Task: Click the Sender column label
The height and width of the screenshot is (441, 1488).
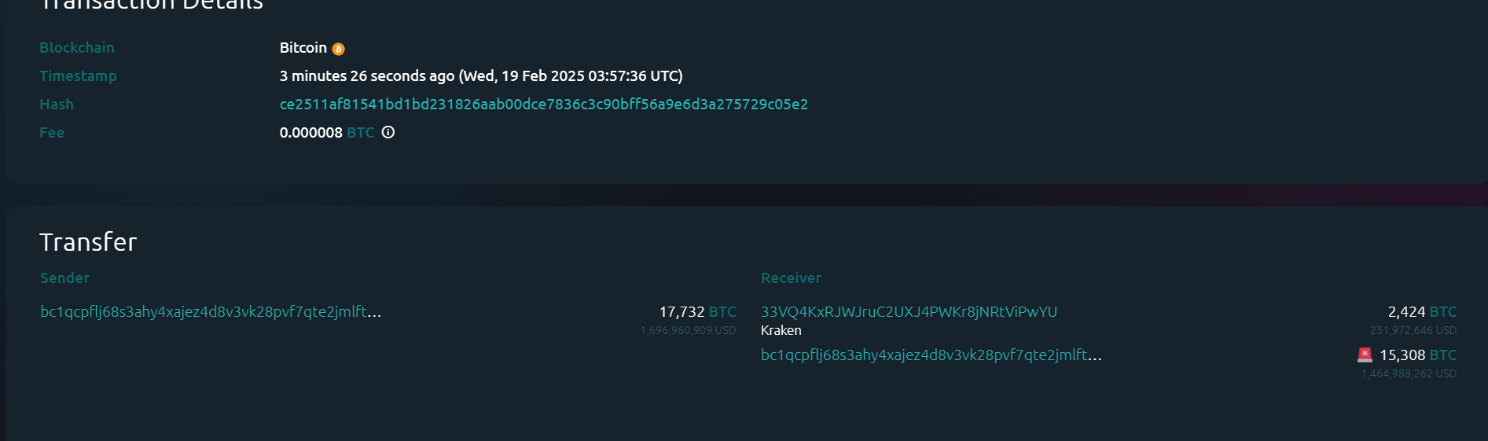Action: (64, 278)
